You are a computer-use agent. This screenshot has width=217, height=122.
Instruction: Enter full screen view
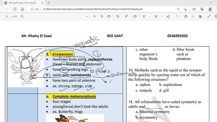coord(209,17)
